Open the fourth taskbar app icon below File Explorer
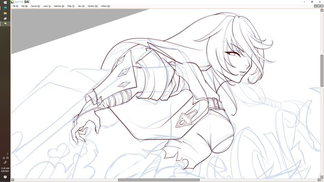The height and width of the screenshot is (182, 324). [5, 19]
